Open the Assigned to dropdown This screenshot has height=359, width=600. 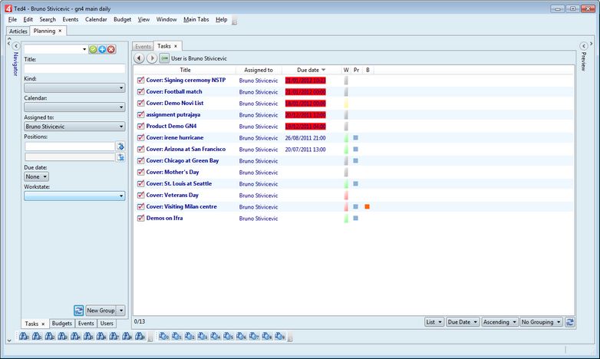74,127
